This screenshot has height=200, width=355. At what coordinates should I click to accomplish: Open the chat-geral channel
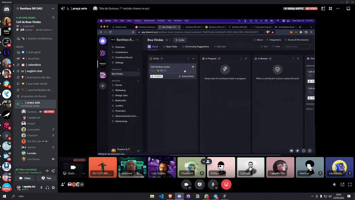click(x=35, y=52)
